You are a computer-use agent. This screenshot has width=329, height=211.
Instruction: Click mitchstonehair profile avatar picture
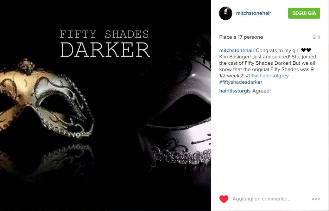(x=225, y=13)
